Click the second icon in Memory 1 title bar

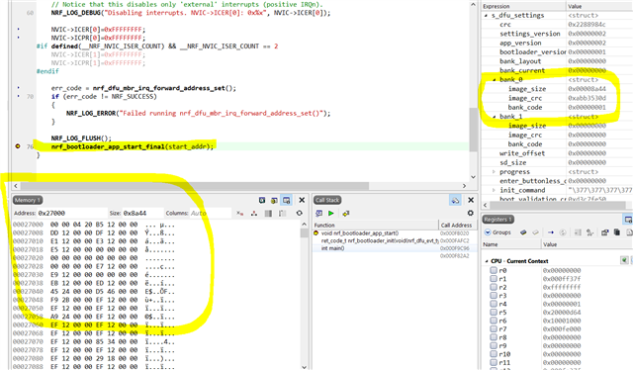click(274, 200)
